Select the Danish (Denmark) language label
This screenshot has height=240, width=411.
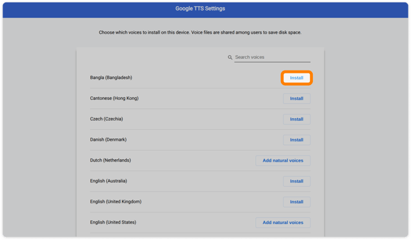pos(108,140)
